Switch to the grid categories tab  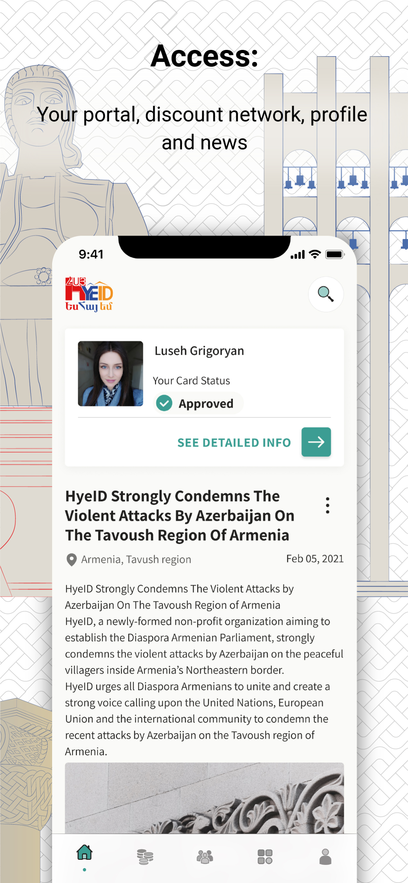point(265,857)
